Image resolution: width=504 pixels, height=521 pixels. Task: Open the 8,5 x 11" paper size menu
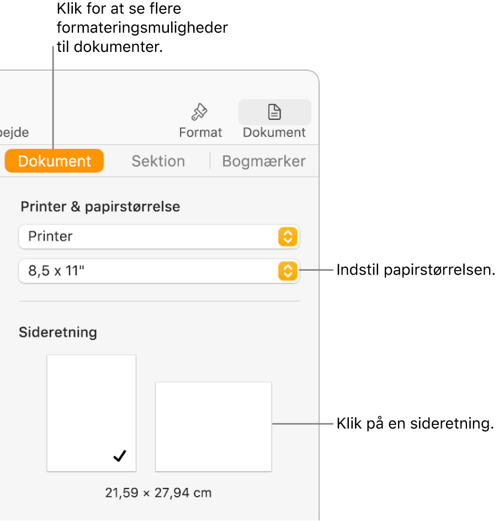[x=159, y=271]
